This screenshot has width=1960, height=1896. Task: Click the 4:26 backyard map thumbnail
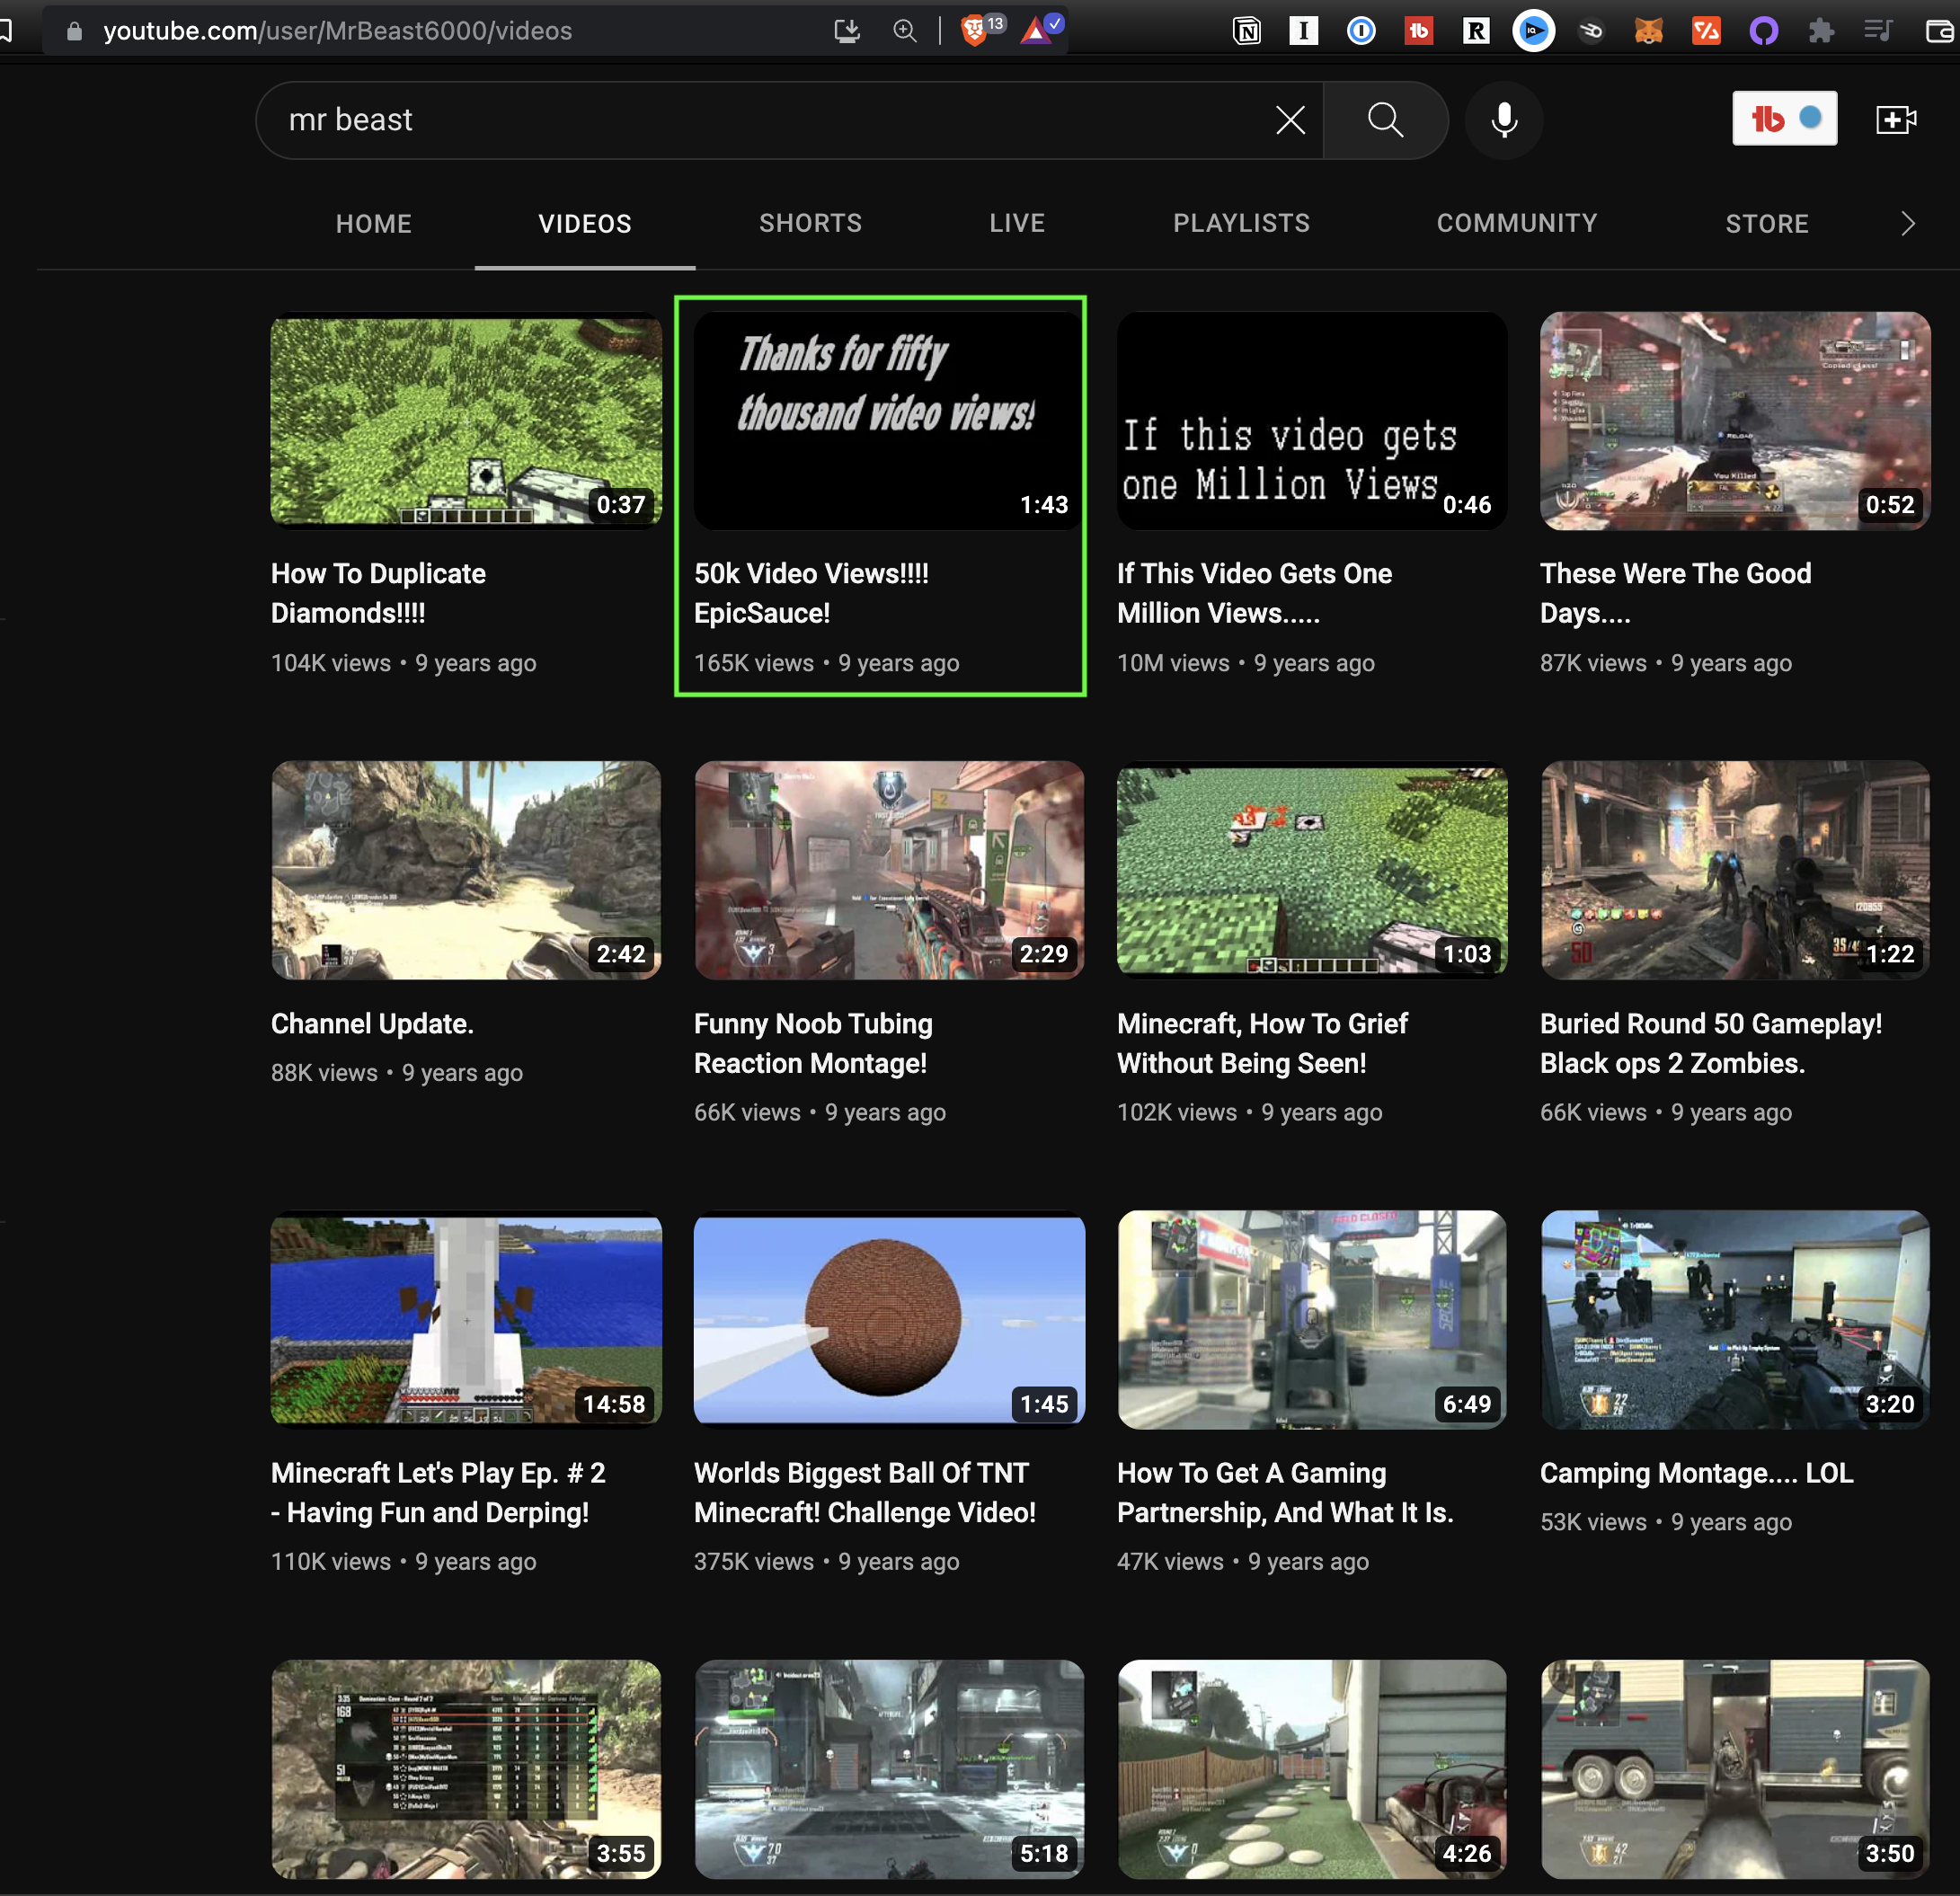click(x=1312, y=1769)
